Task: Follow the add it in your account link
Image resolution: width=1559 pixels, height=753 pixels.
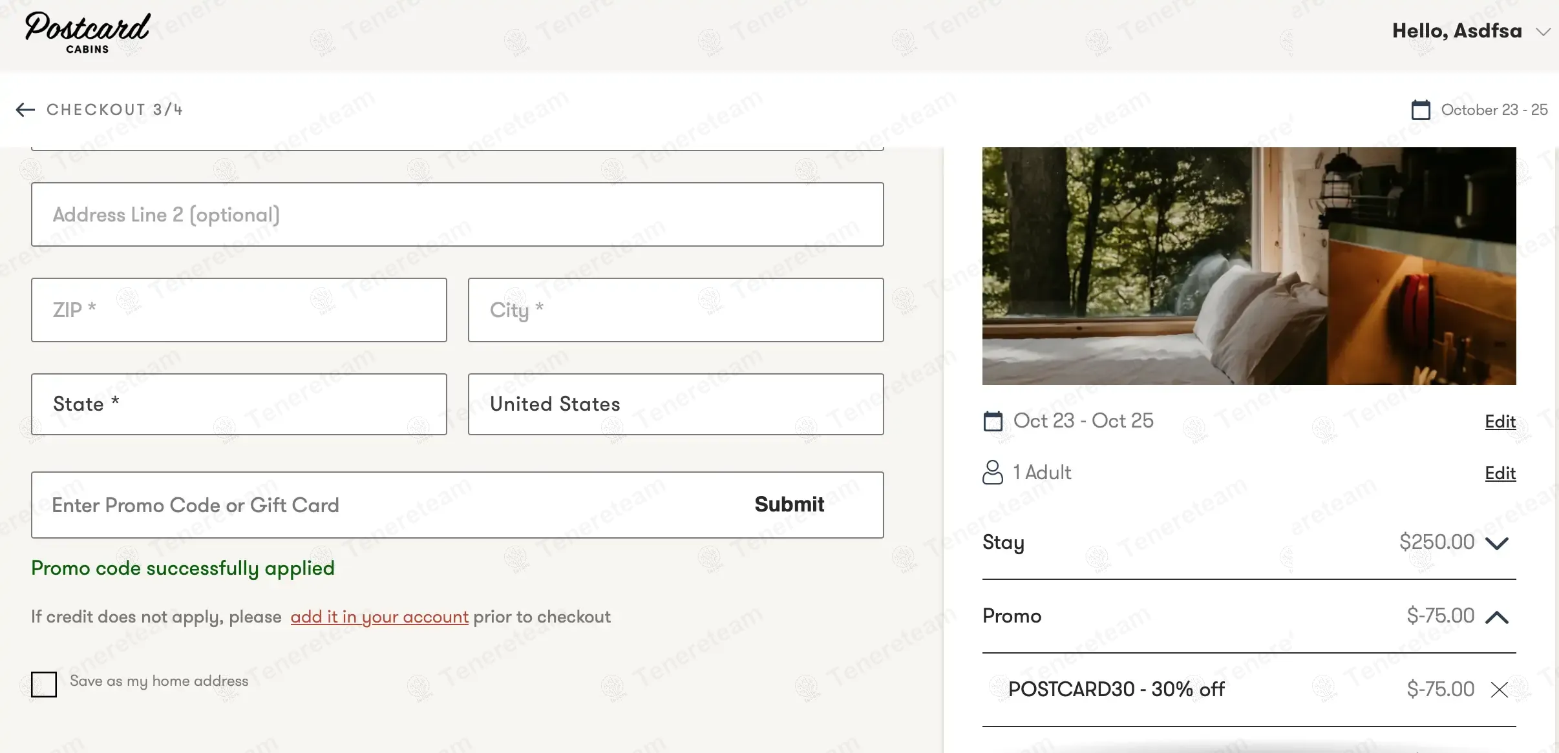Action: point(379,617)
